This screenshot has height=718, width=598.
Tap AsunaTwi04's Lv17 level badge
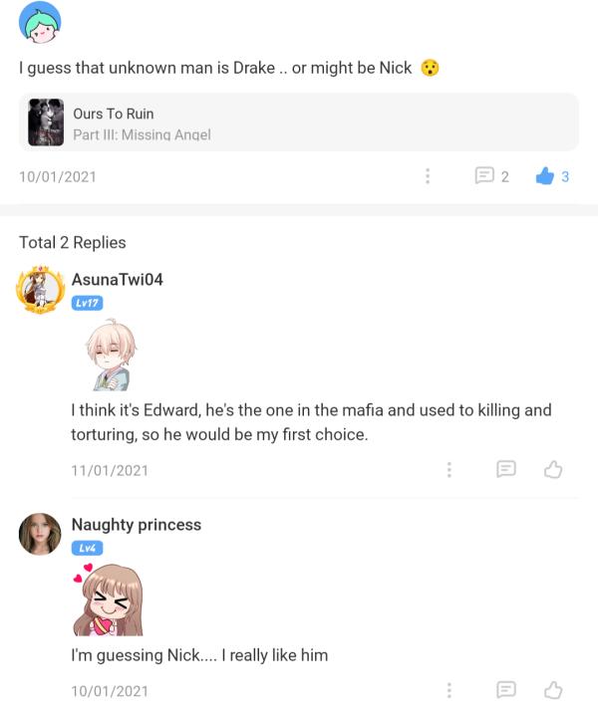[x=87, y=303]
